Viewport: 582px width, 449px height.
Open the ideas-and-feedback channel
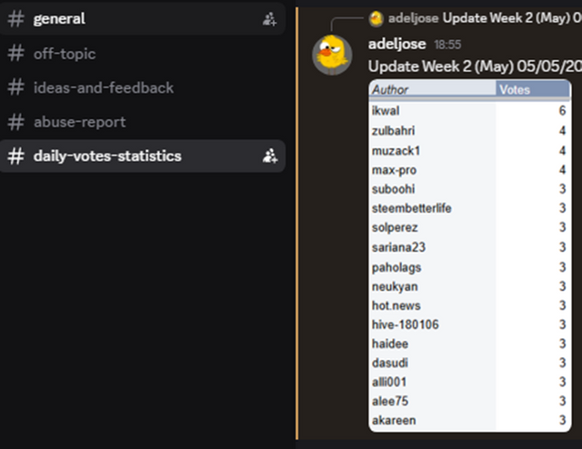(143, 87)
